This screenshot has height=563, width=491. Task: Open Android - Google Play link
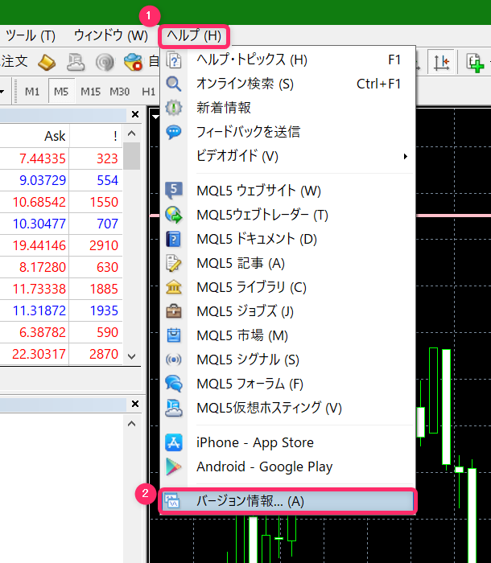[x=287, y=466]
